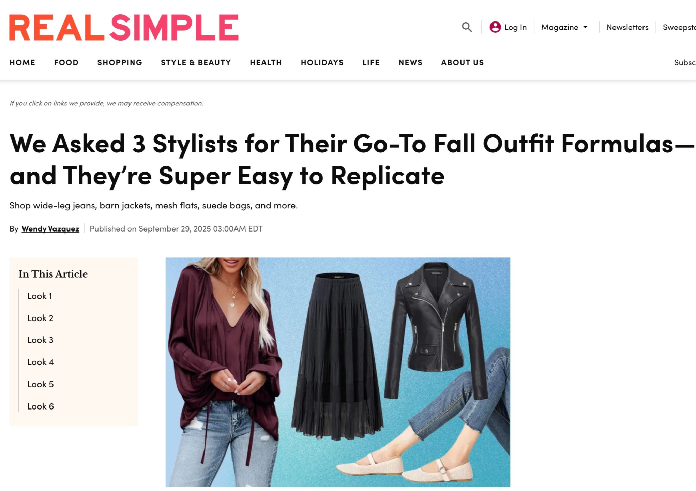Click the Log In profile icon
Screen dimensions: 696x491
[x=495, y=27]
